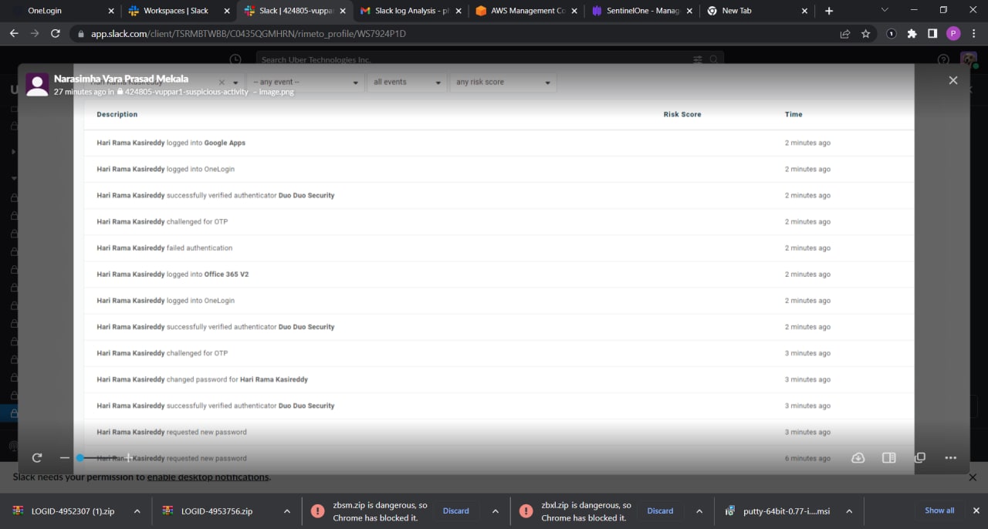Open more actions menu in viewer
This screenshot has height=529, width=988.
pos(951,457)
